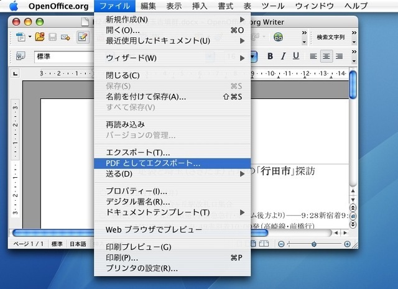The image size is (398, 289).
Task: Choose プリンタの設定(R)...
Action: (172, 268)
